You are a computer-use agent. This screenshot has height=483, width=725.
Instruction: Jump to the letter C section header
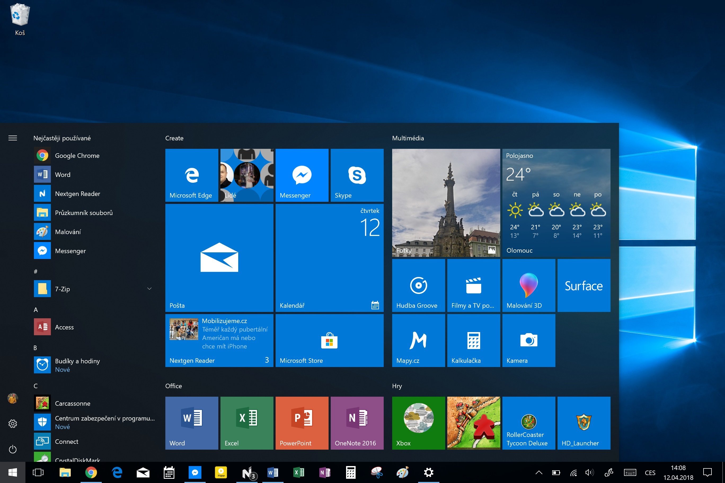coord(36,386)
